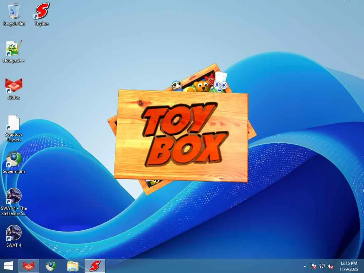
Task: Open Supermium from the taskbar
Action: click(x=50, y=266)
